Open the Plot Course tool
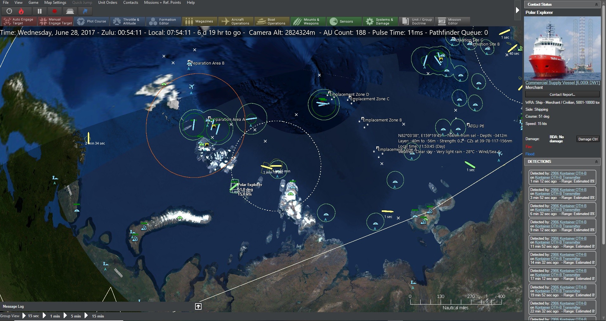606x321 pixels. 92,21
